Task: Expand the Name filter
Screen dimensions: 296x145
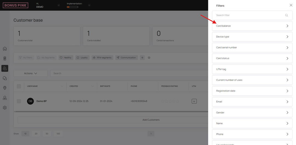Action: click(x=252, y=123)
